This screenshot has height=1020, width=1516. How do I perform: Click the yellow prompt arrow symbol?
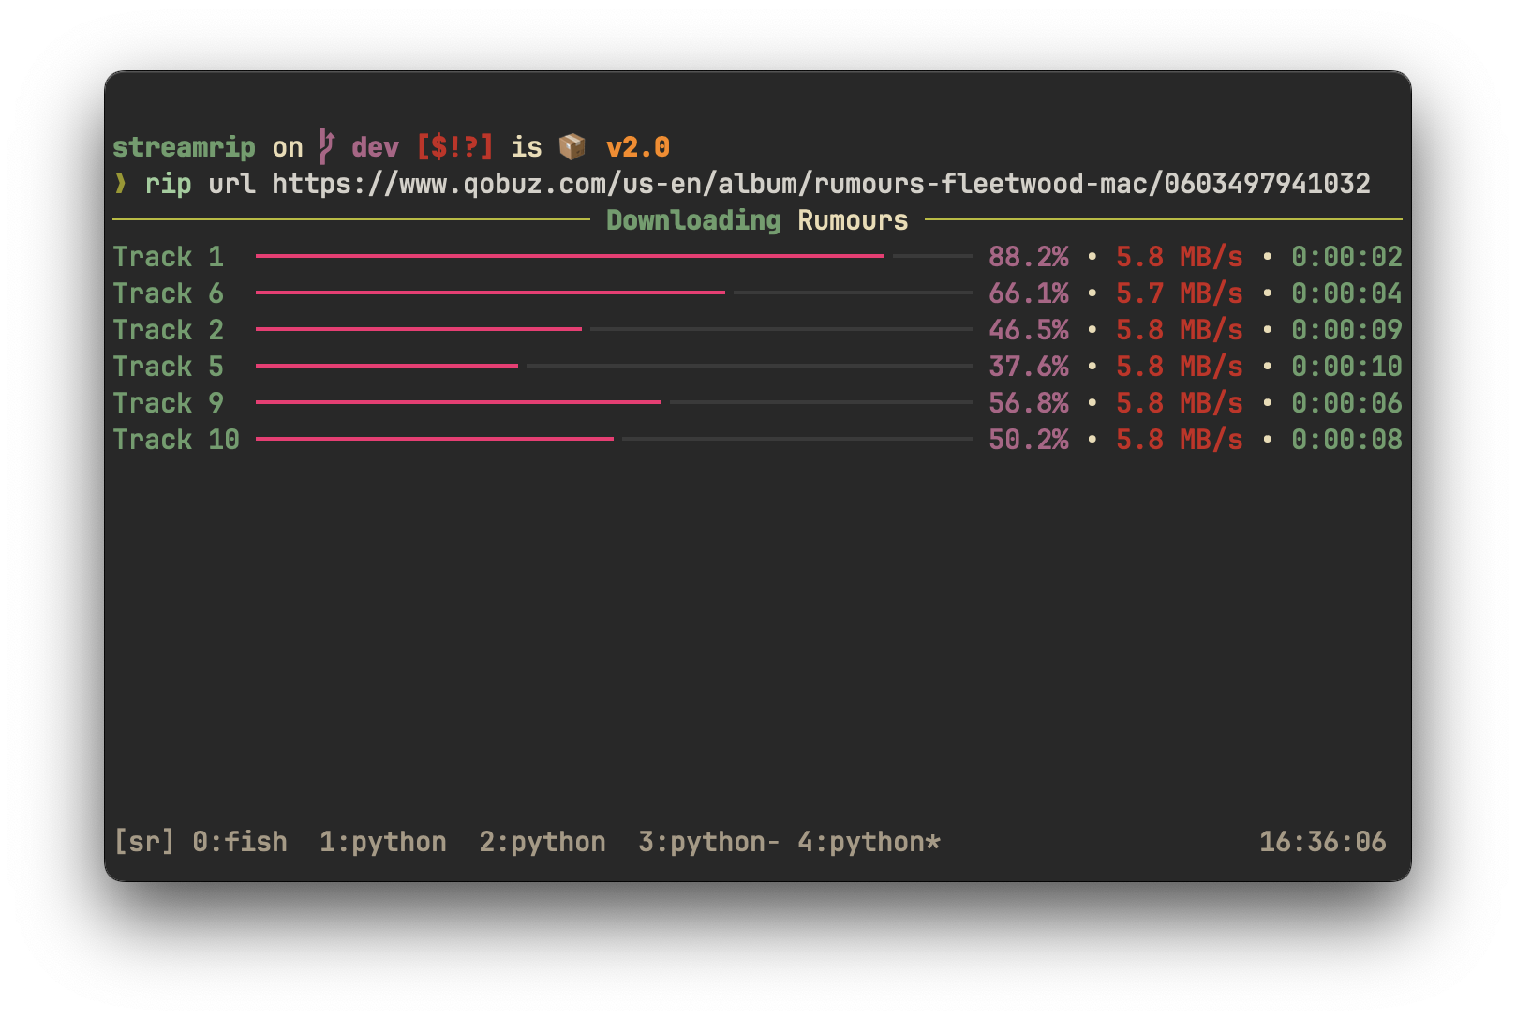(x=120, y=184)
